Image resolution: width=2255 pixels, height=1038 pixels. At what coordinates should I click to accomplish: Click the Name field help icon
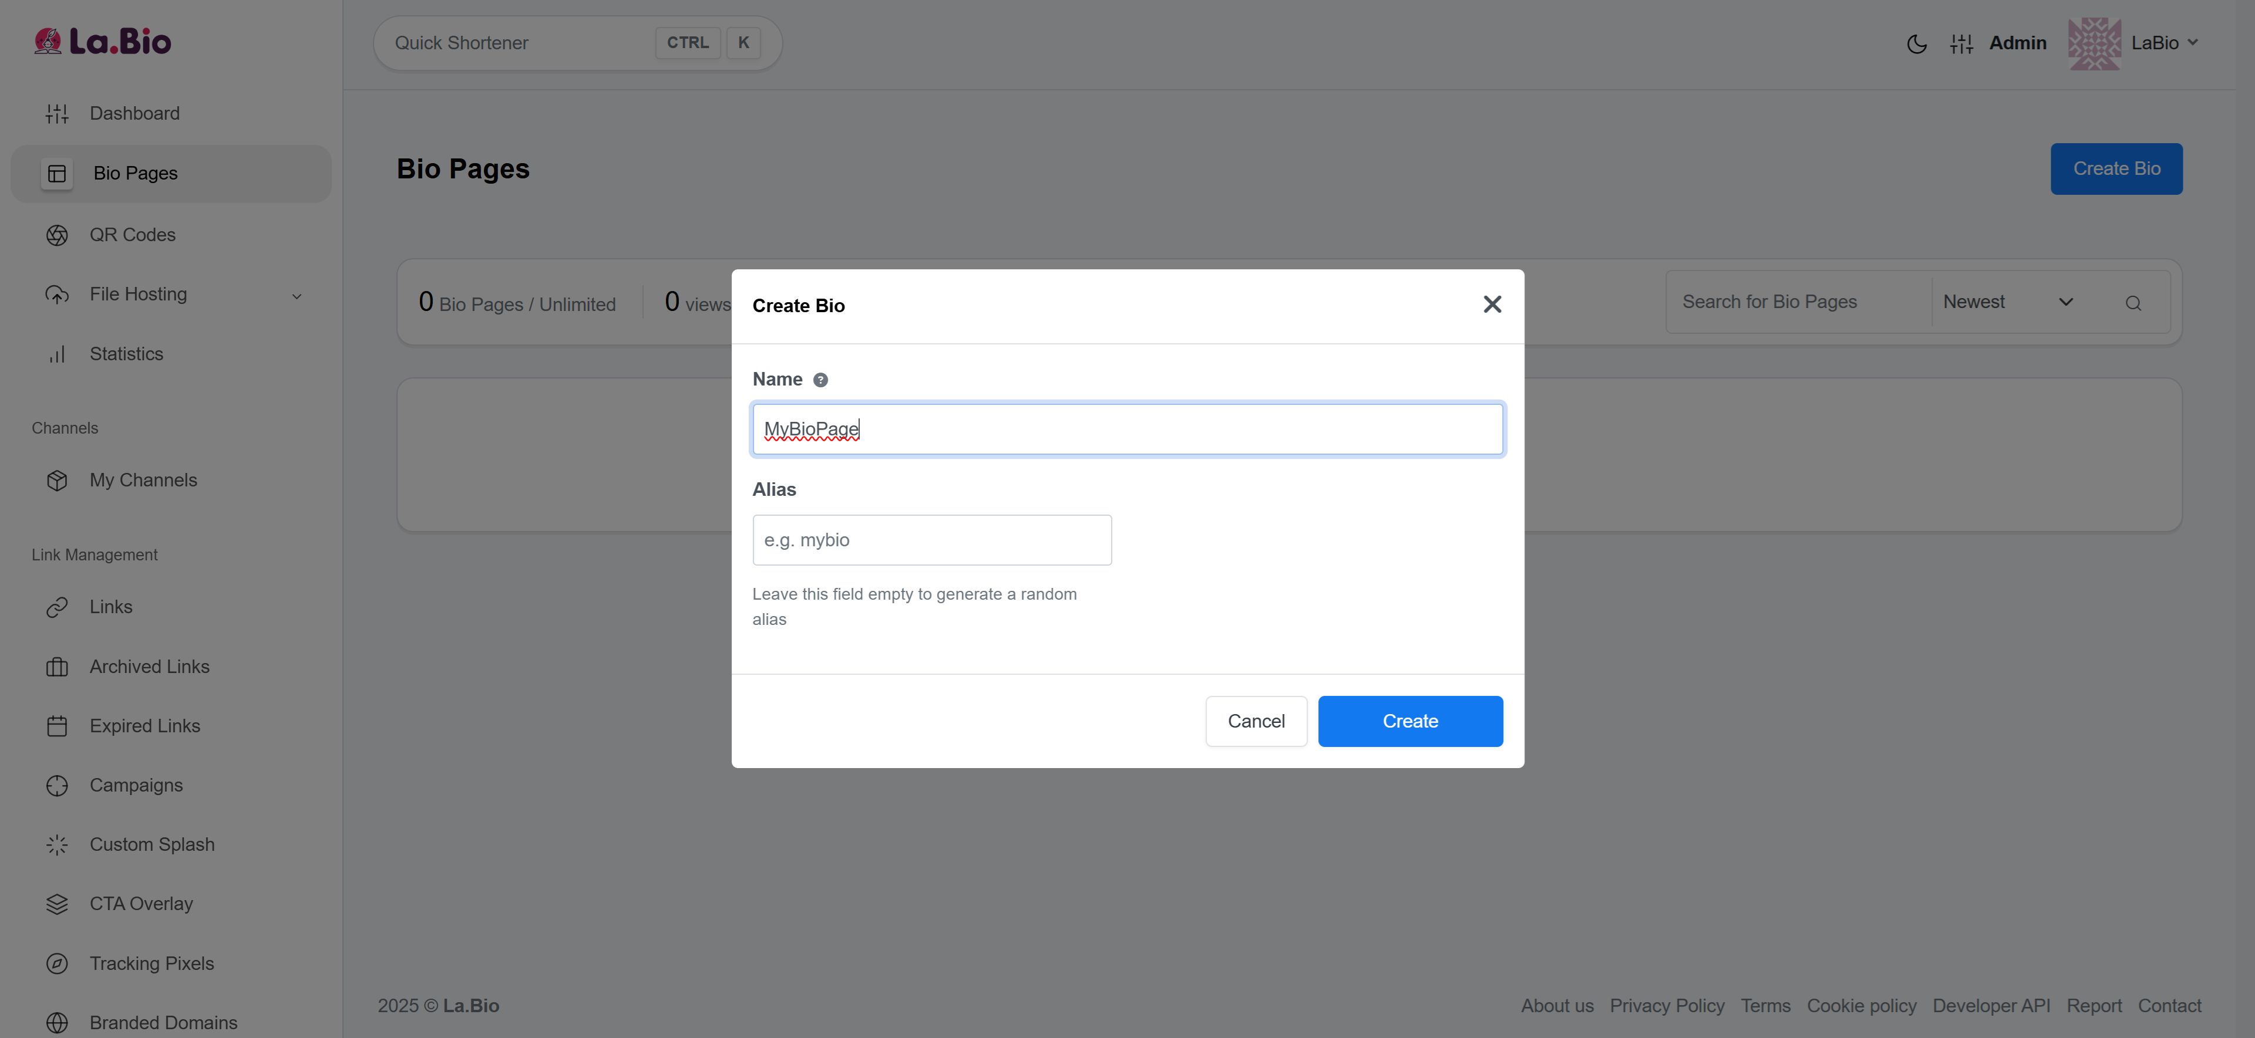coord(820,380)
